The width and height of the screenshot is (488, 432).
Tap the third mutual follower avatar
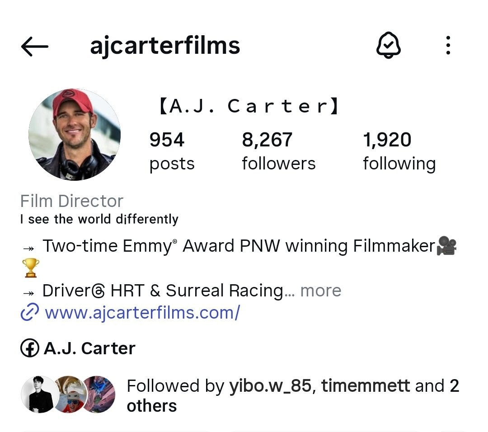(x=99, y=394)
